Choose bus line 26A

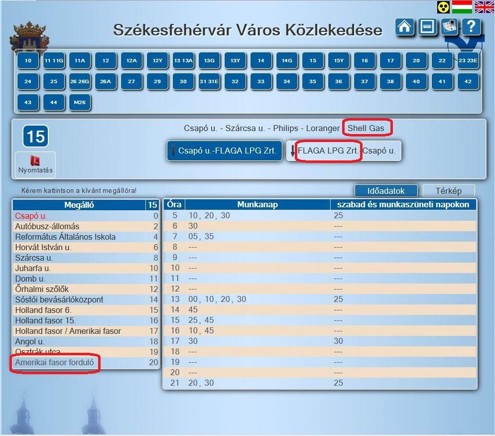[x=106, y=81]
